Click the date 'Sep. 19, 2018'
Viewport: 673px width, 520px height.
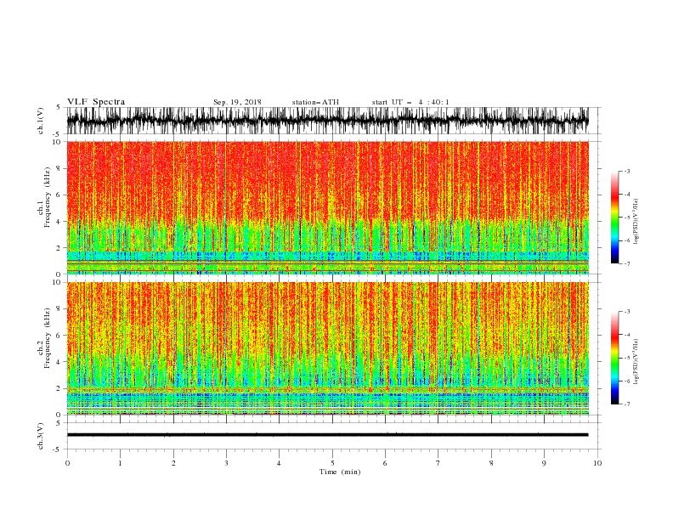coord(237,102)
